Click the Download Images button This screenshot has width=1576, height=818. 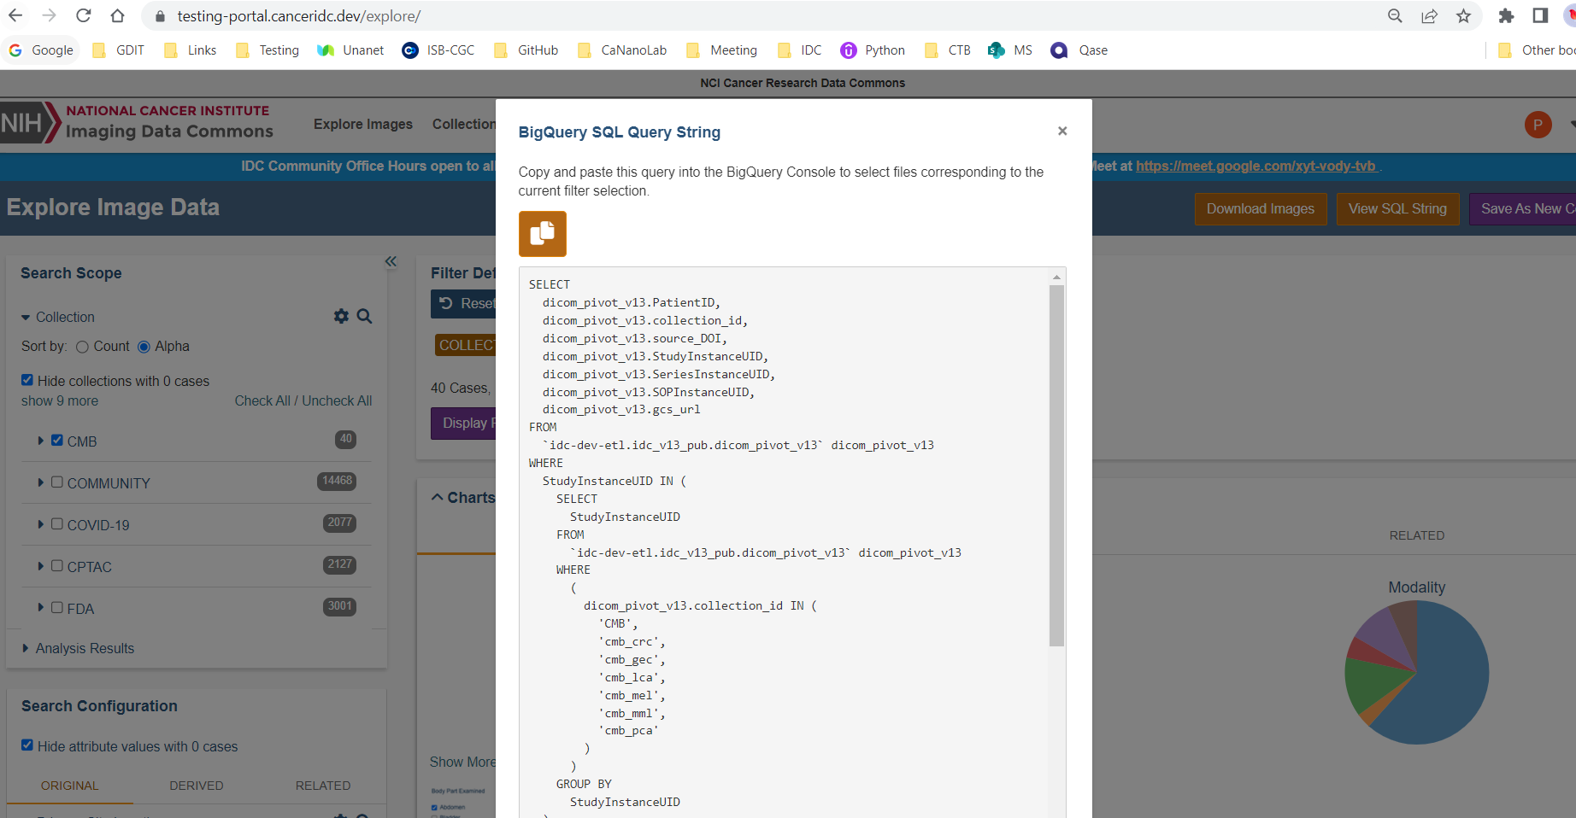(1260, 208)
